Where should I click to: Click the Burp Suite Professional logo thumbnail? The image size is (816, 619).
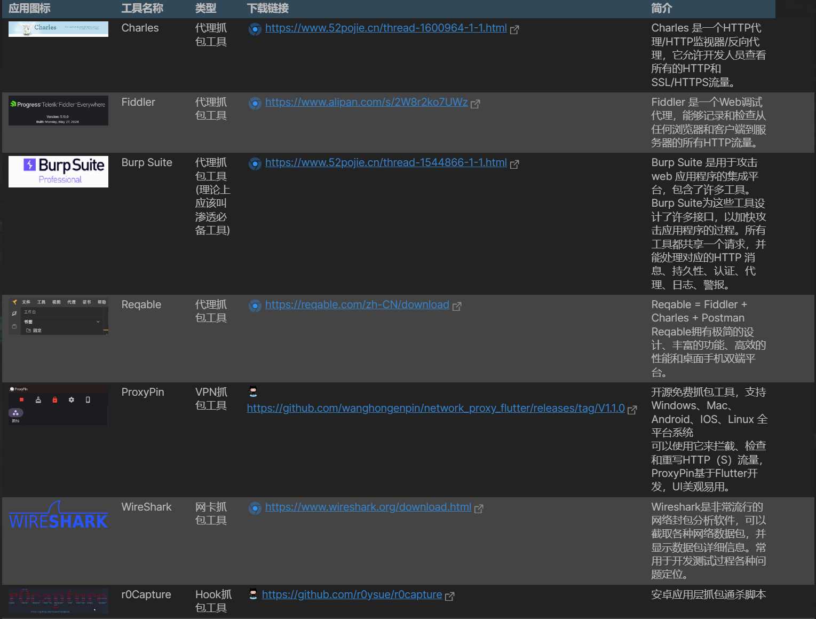(x=58, y=171)
